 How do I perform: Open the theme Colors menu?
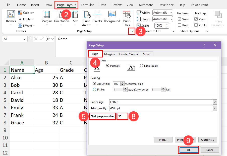click(x=26, y=13)
